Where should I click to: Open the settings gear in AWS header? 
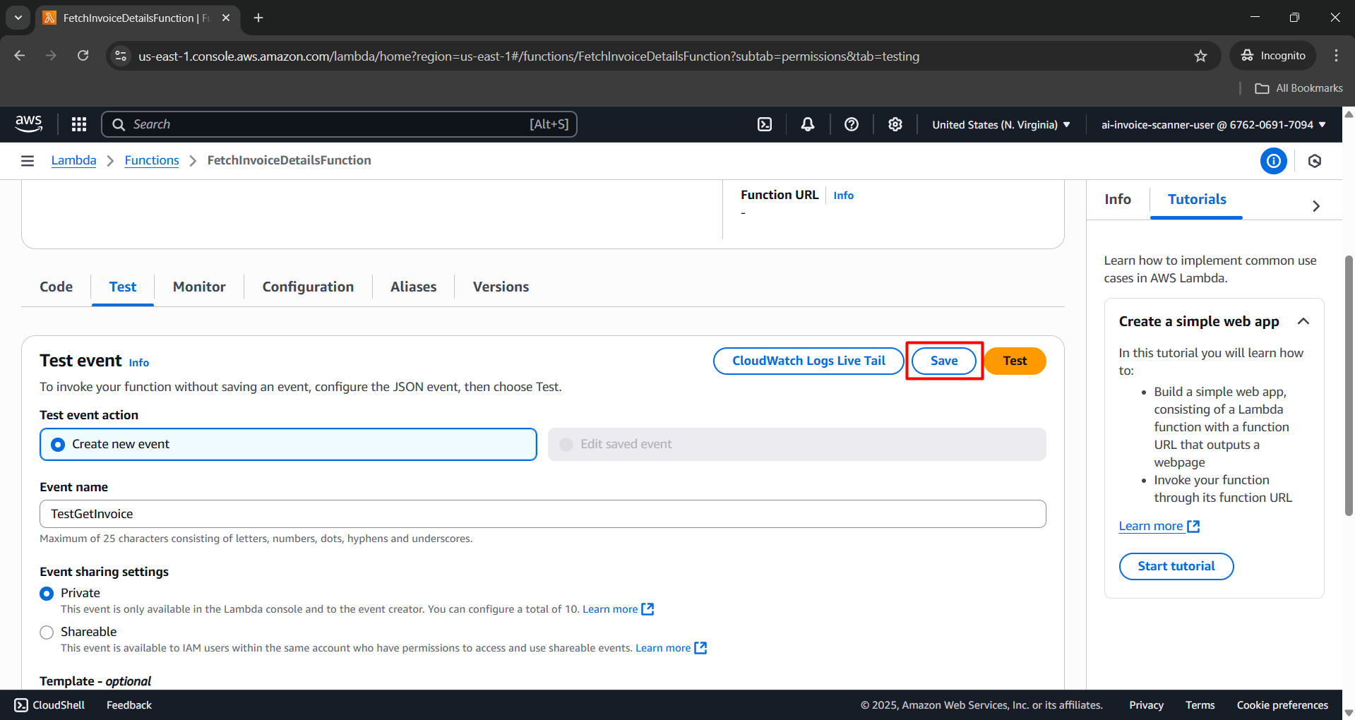pos(895,124)
